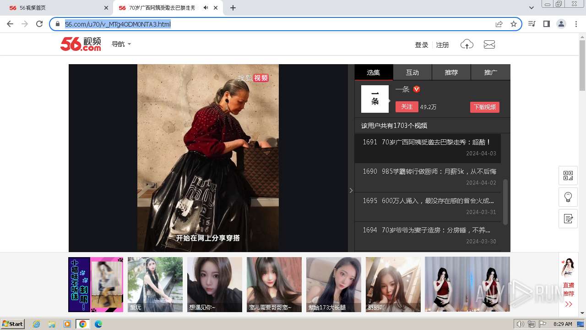View site information padlock icon
This screenshot has height=330, width=586.
(58, 24)
